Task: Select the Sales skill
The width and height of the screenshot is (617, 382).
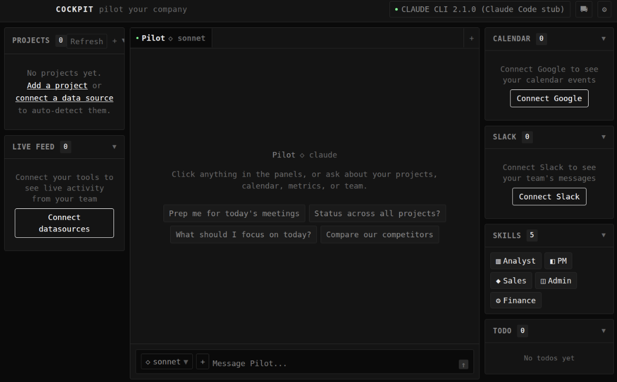Action: (x=511, y=280)
